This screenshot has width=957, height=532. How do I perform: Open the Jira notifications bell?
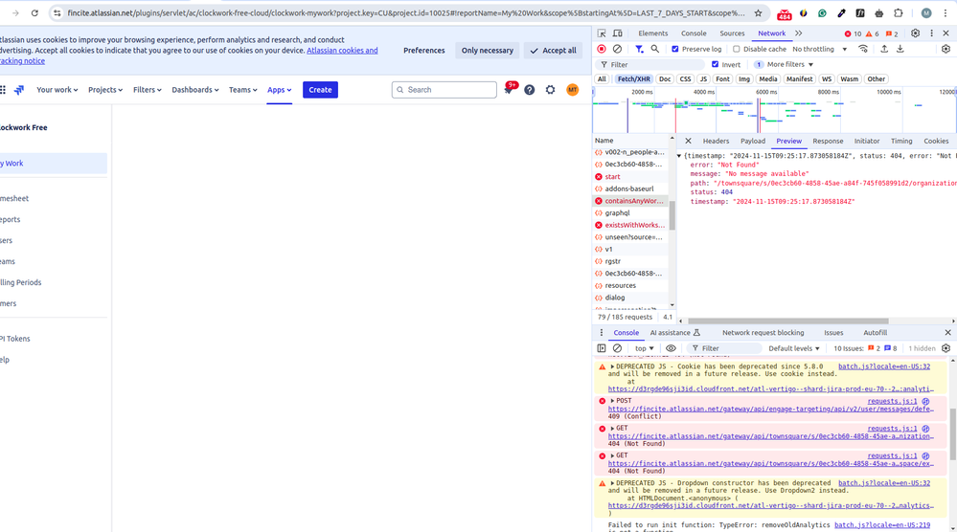click(509, 90)
